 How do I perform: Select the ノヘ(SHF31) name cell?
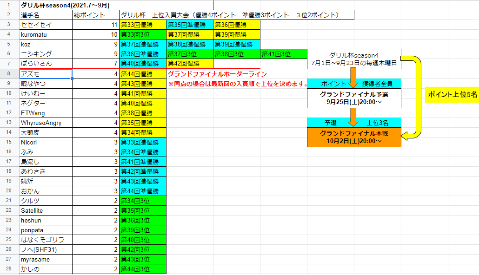click(46, 249)
